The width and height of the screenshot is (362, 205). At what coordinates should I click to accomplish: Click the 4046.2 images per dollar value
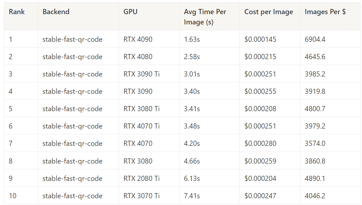(315, 196)
